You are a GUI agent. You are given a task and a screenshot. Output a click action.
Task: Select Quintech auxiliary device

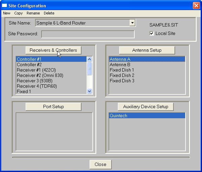click(118, 116)
